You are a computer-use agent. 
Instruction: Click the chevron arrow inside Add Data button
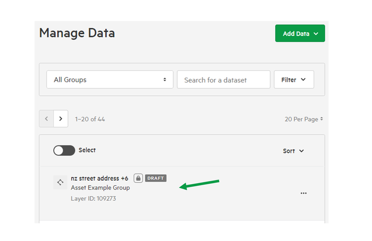pos(316,34)
